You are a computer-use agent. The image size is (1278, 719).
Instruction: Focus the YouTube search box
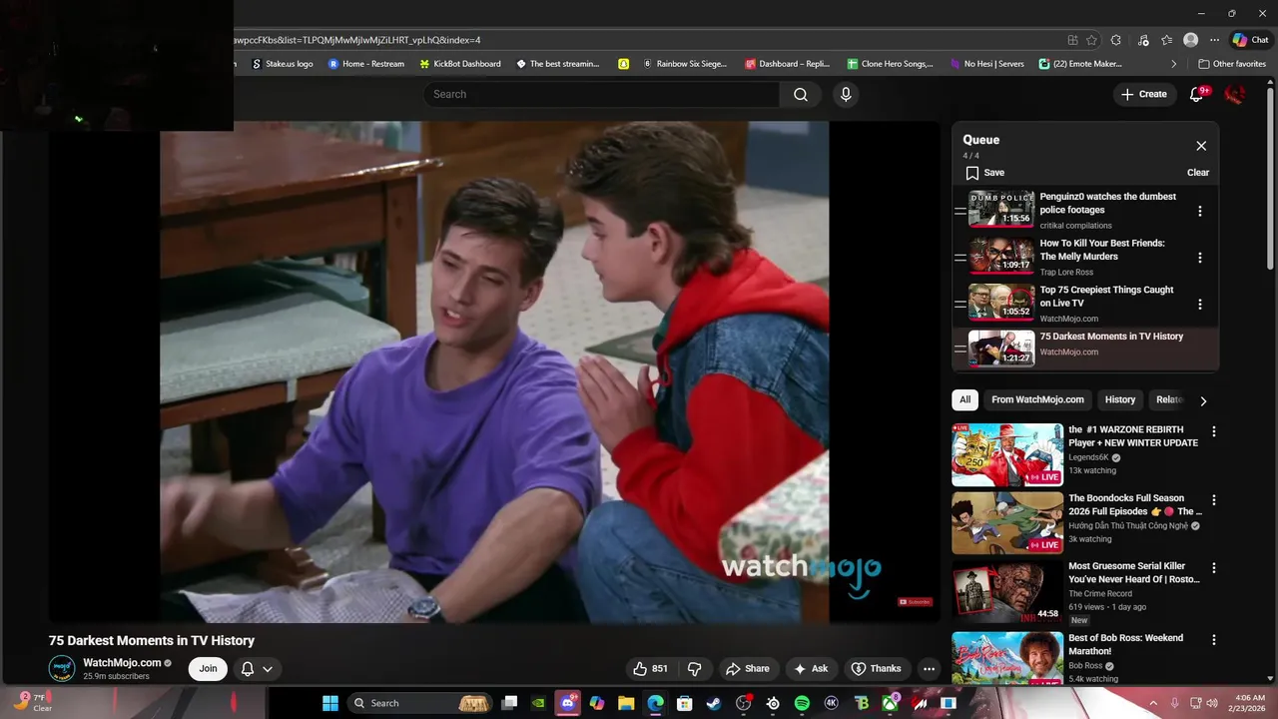[601, 94]
